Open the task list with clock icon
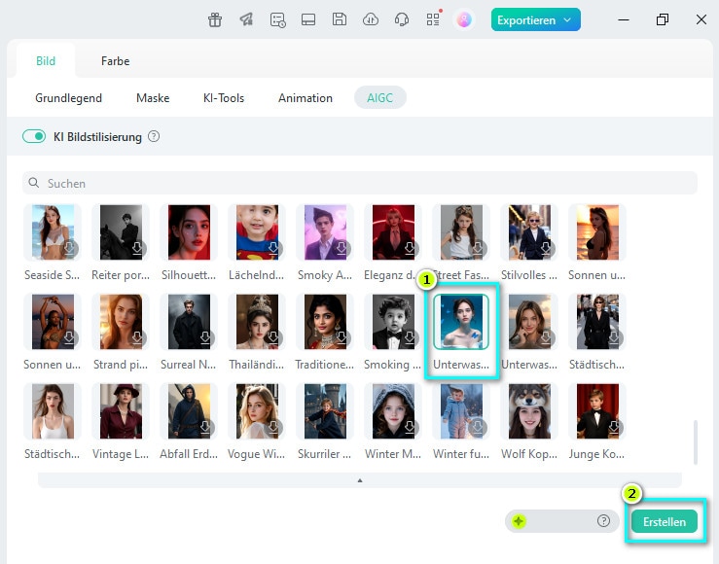This screenshot has width=719, height=564. click(x=277, y=19)
